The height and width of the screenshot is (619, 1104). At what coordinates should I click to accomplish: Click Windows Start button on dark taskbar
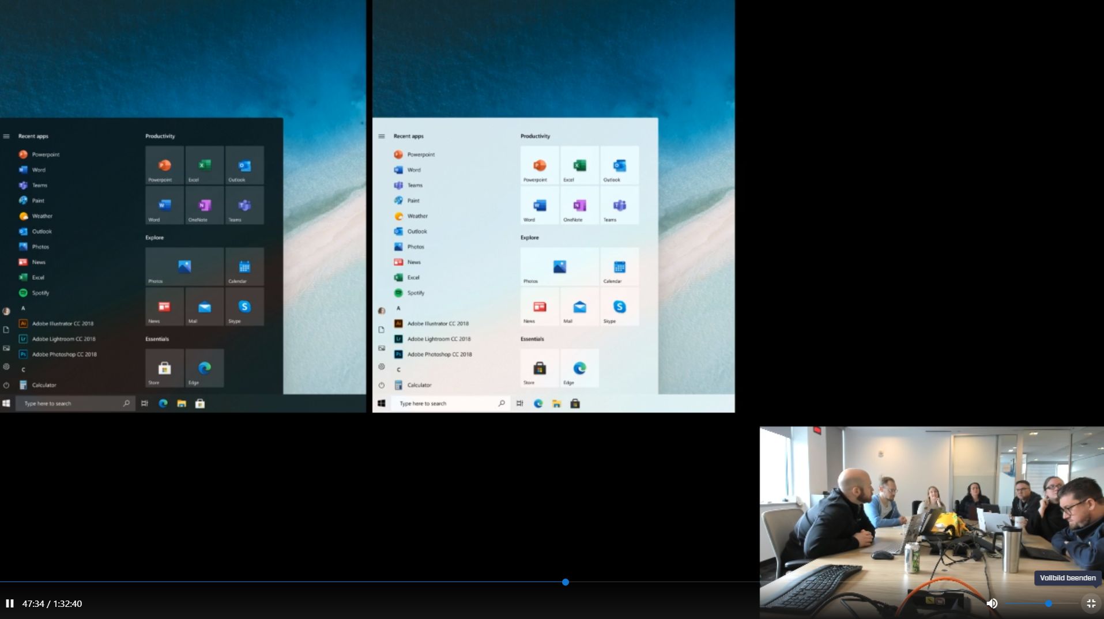pos(6,403)
